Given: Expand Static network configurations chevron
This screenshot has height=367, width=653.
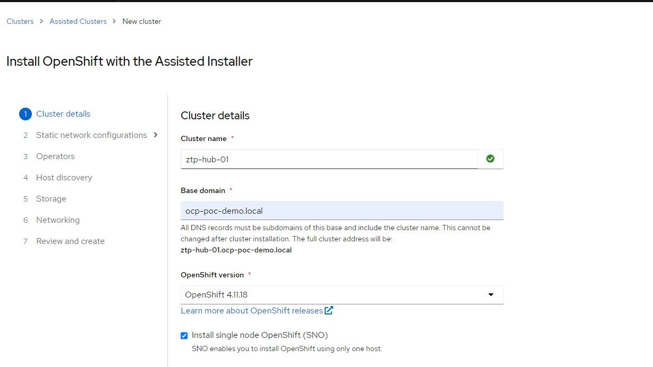Looking at the screenshot, I should pos(156,135).
